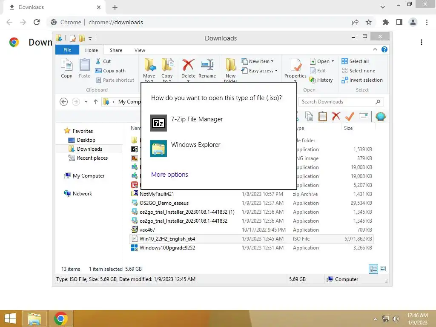Screen dimensions: 436x327
Task: Click the Paste ribbon button
Action: (x=85, y=68)
